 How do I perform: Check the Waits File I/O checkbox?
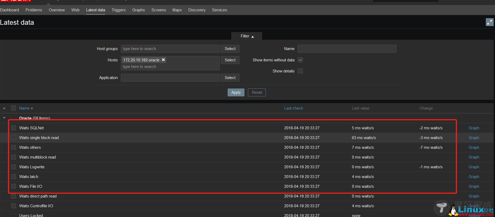(14, 186)
